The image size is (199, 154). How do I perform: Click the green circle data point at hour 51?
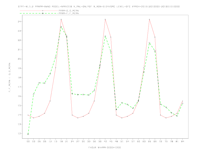122,103
